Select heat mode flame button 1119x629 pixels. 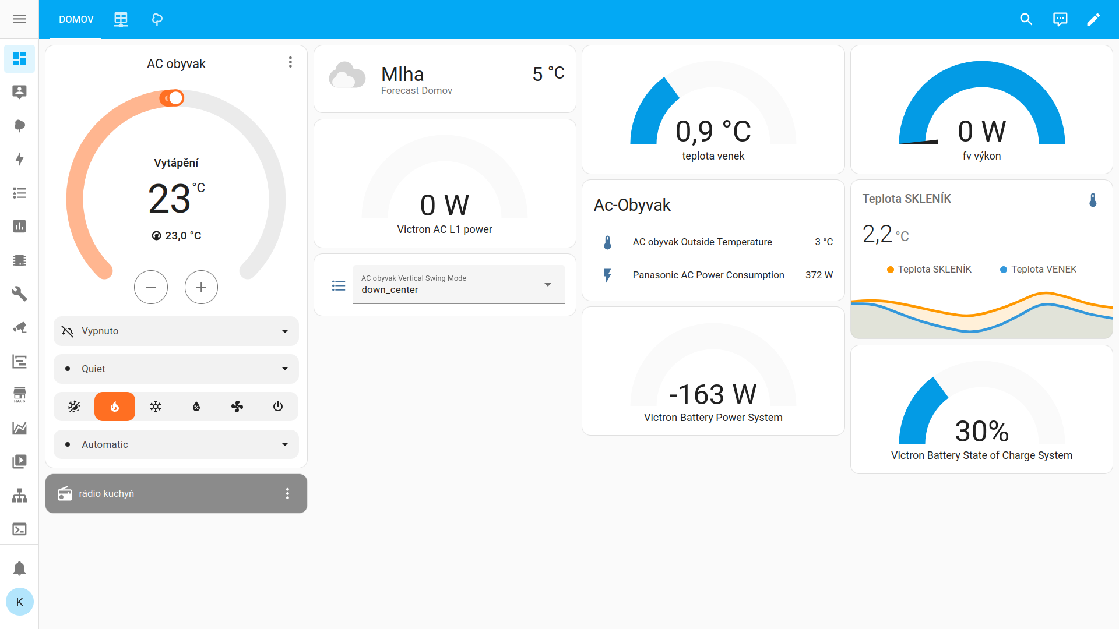pyautogui.click(x=115, y=407)
